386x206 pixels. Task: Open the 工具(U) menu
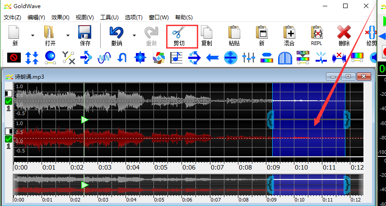[x=109, y=18]
